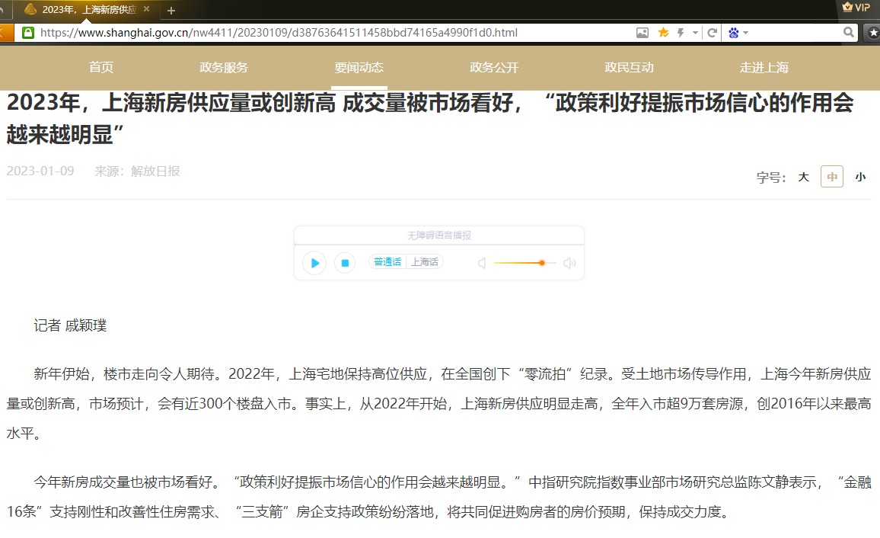The image size is (880, 538).
Task: Open dropdown arrow next to lightning icon
Action: point(693,33)
